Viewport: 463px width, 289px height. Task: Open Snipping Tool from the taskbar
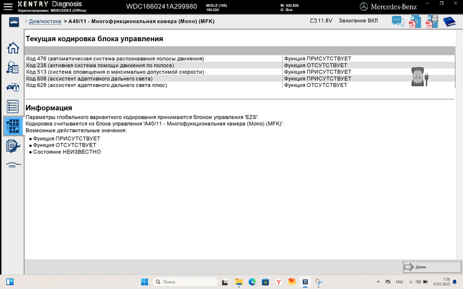pos(318,282)
